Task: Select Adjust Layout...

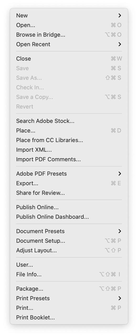Action: 69,250
